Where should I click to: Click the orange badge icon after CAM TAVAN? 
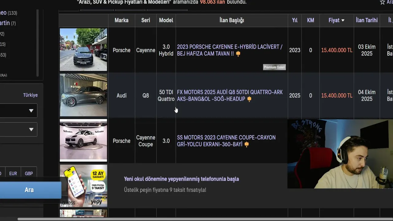[x=238, y=54]
